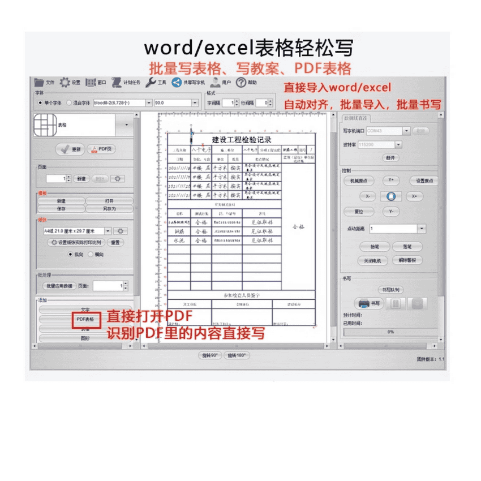481x481 pixels.
Task: Click the X- jog button
Action: [367, 196]
